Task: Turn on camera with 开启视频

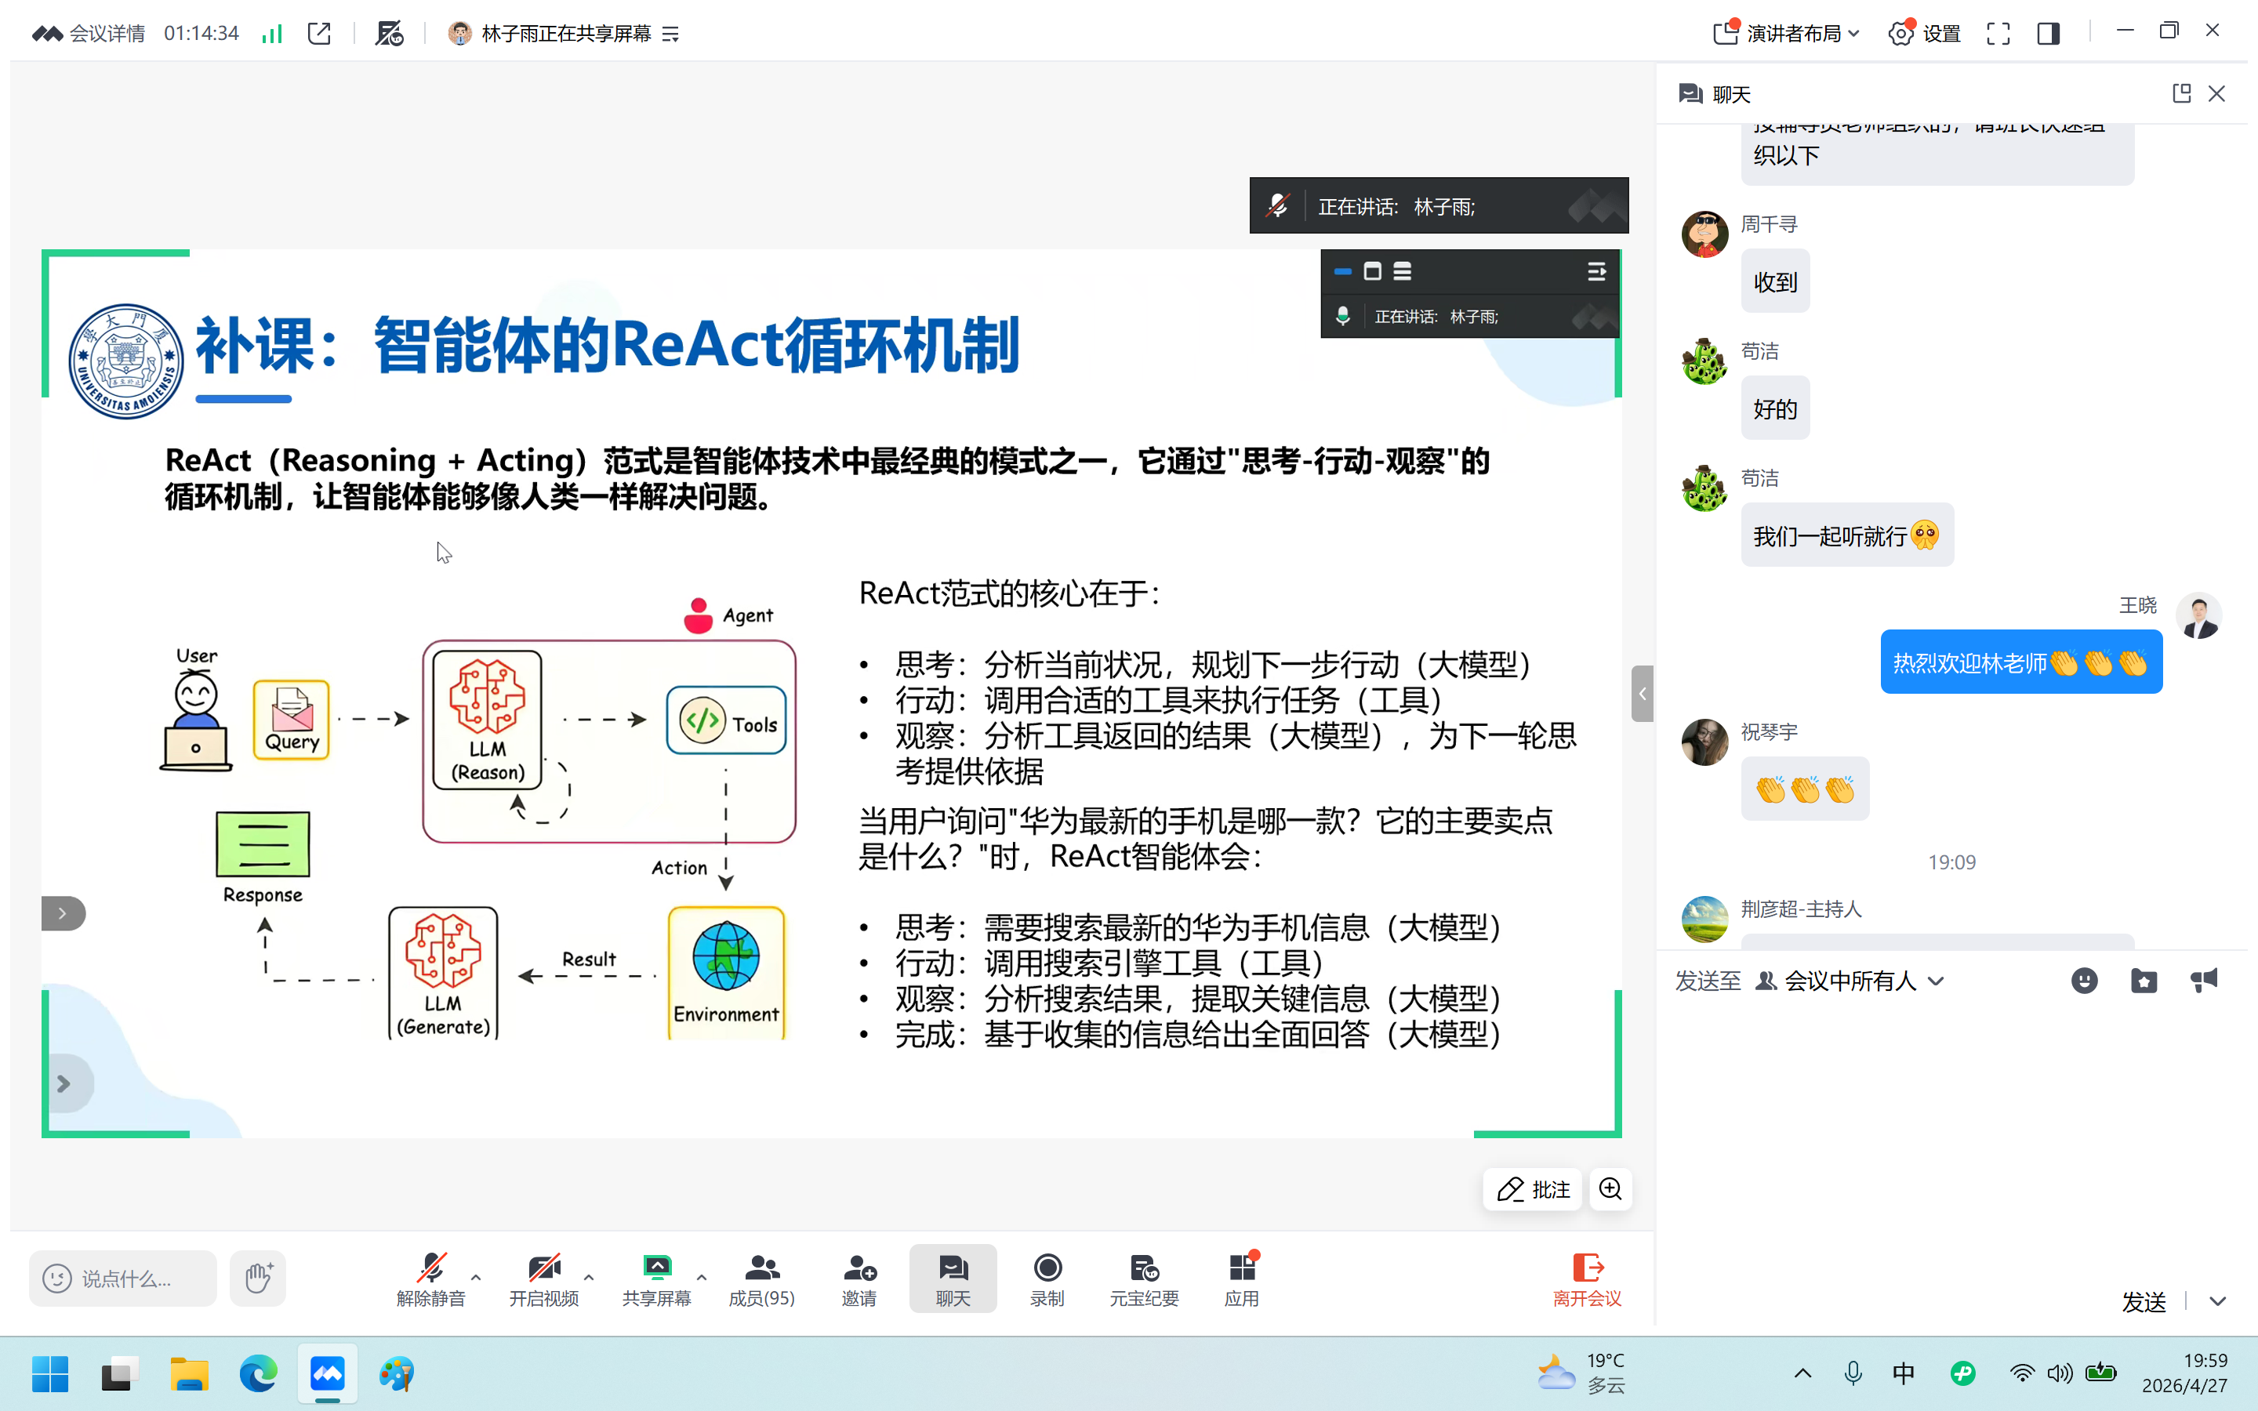Action: coord(544,1279)
